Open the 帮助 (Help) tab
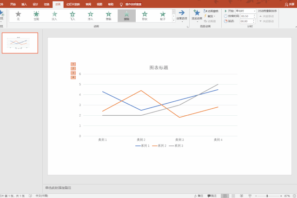Screen dimensions: 297x198 pyautogui.click(x=111, y=4)
